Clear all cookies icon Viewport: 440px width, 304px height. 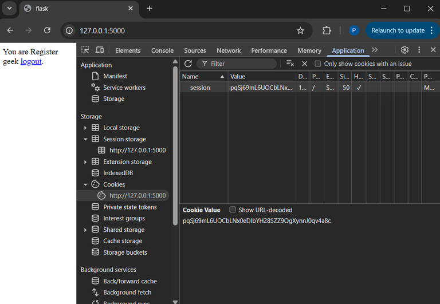coord(290,64)
